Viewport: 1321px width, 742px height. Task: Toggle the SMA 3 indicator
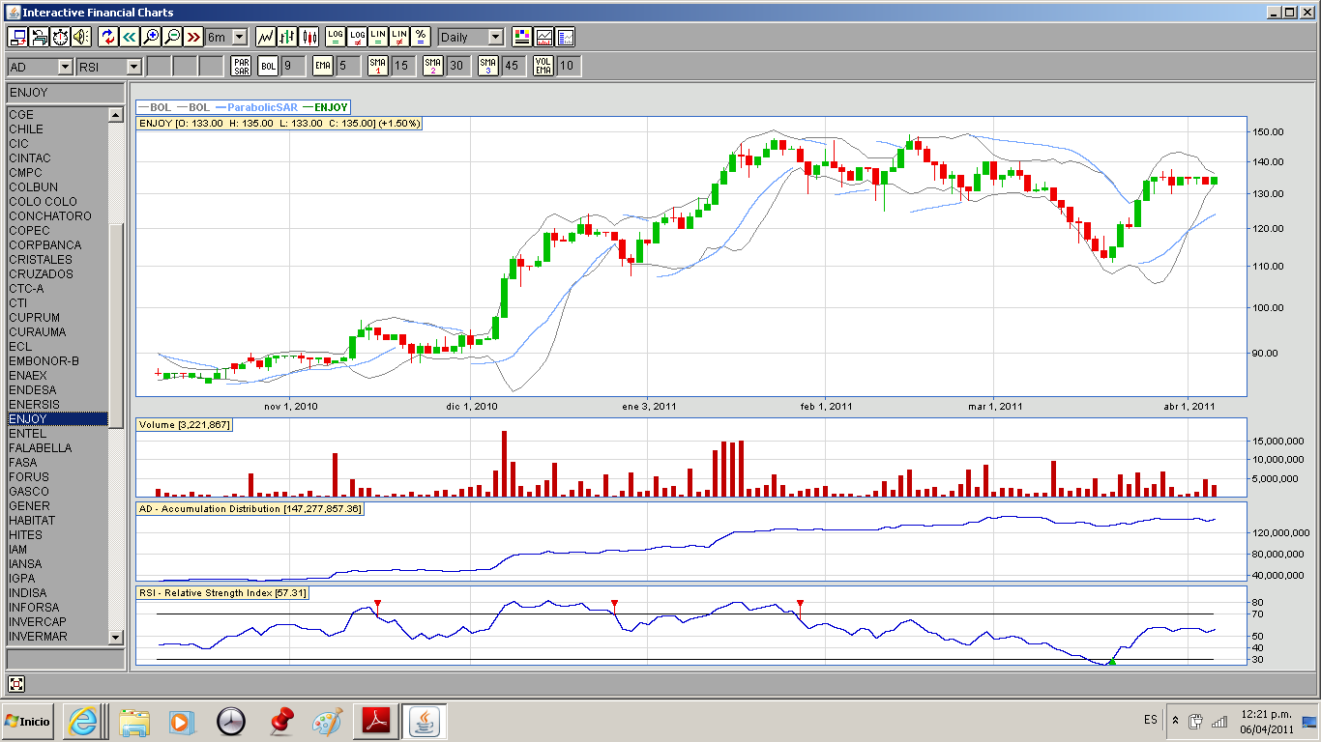pos(488,66)
